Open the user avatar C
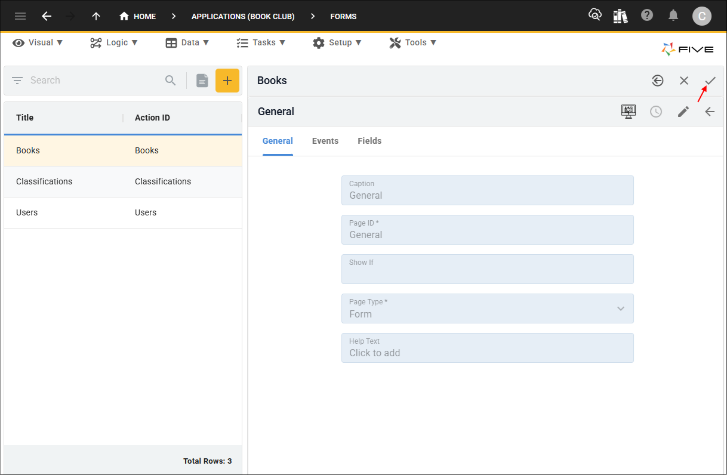Image resolution: width=727 pixels, height=475 pixels. click(x=702, y=16)
